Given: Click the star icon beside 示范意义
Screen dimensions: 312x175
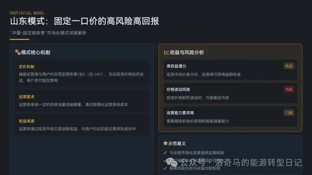Looking at the screenshot, I should pyautogui.click(x=165, y=143).
